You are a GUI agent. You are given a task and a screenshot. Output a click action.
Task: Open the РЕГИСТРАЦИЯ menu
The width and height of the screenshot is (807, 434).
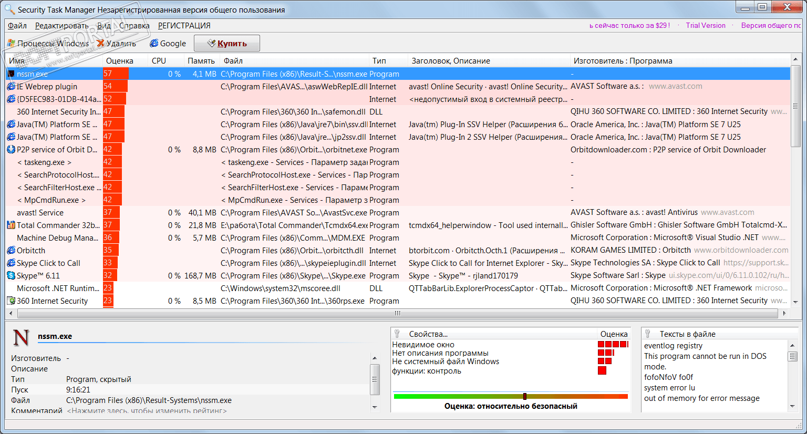[184, 26]
